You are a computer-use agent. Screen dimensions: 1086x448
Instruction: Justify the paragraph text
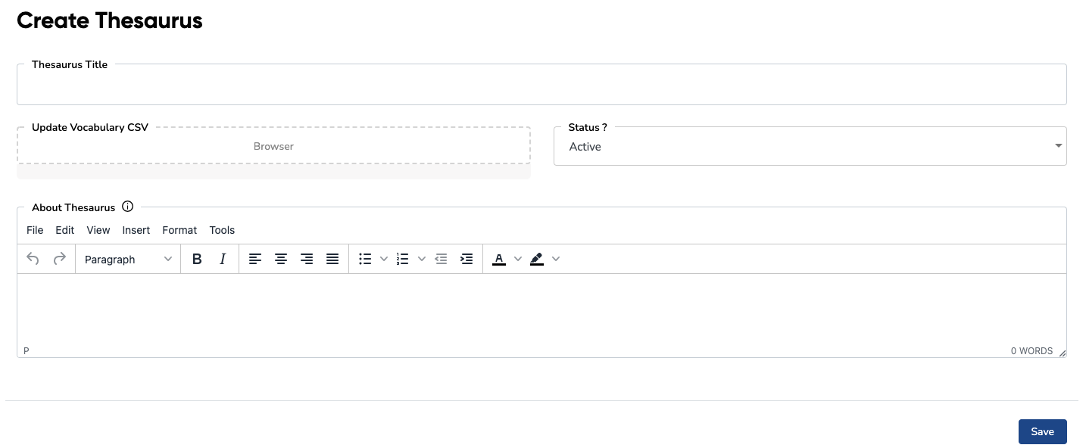332,259
